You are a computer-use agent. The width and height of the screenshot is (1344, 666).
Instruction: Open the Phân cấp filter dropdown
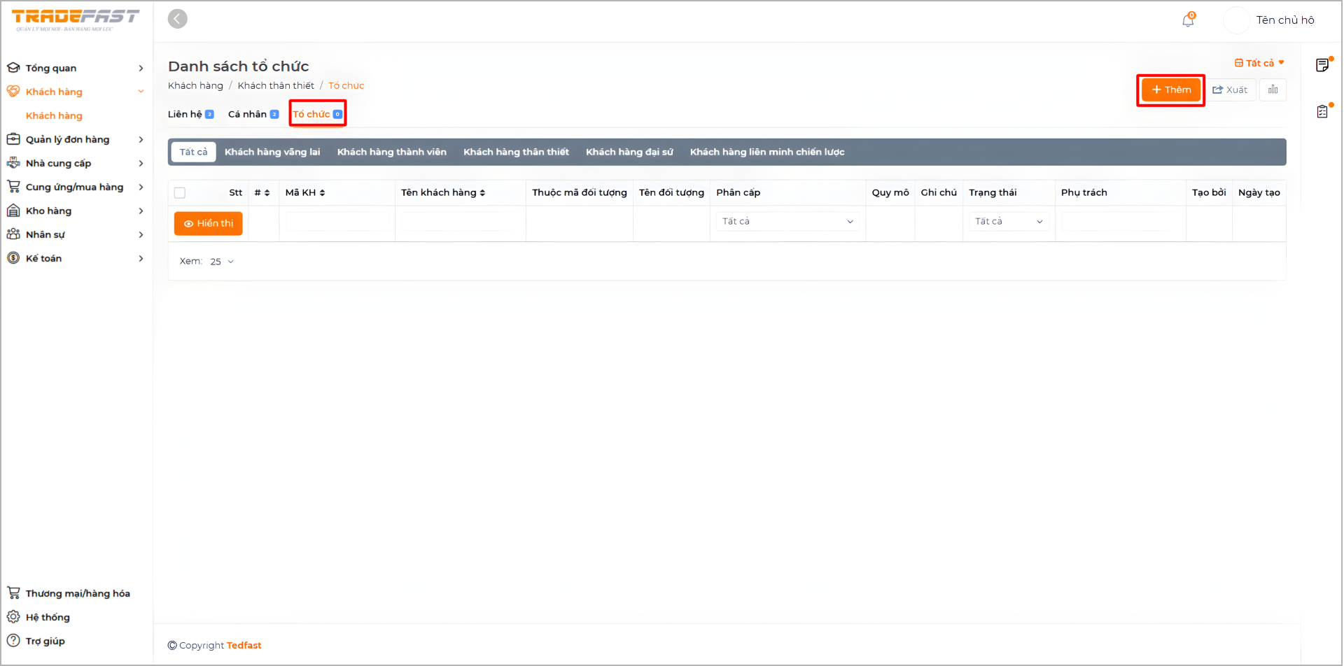[x=787, y=221]
